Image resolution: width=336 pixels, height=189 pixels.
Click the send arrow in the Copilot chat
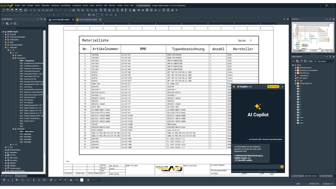[282, 167]
